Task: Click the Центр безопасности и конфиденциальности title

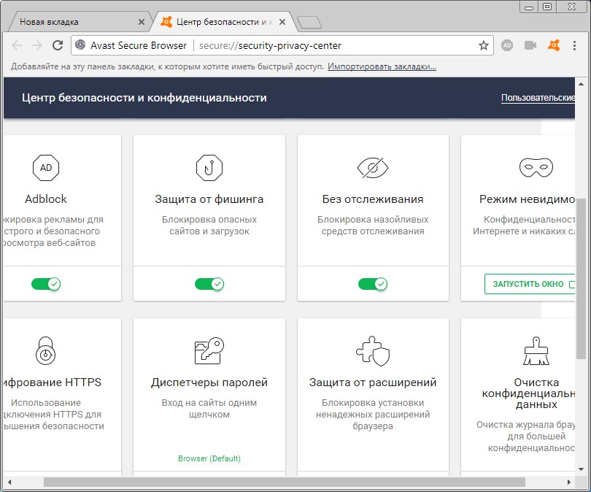Action: pyautogui.click(x=144, y=98)
